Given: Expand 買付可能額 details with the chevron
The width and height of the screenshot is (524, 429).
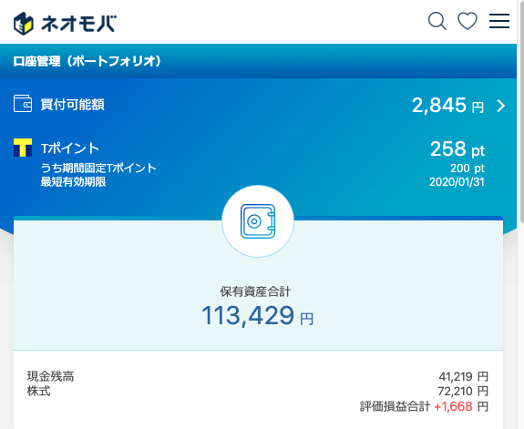Looking at the screenshot, I should 501,106.
